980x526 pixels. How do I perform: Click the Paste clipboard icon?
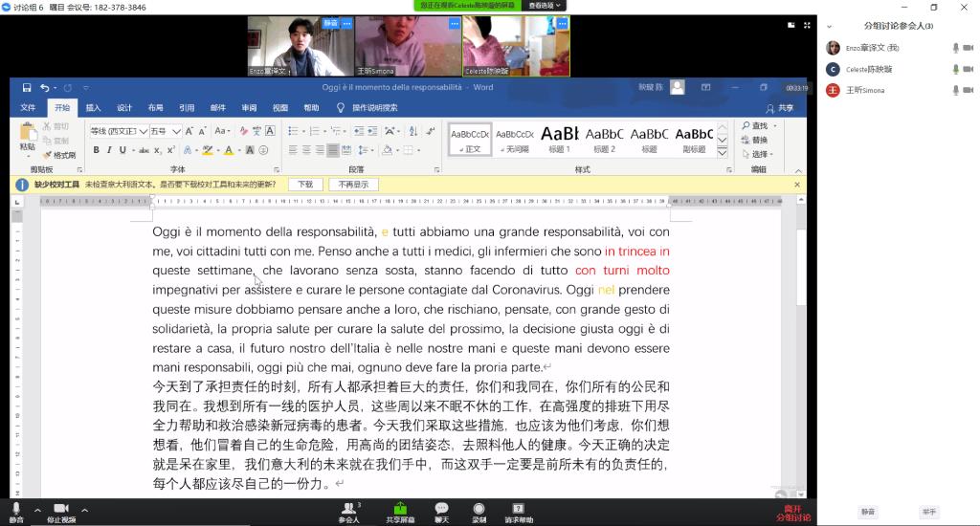tap(28, 132)
